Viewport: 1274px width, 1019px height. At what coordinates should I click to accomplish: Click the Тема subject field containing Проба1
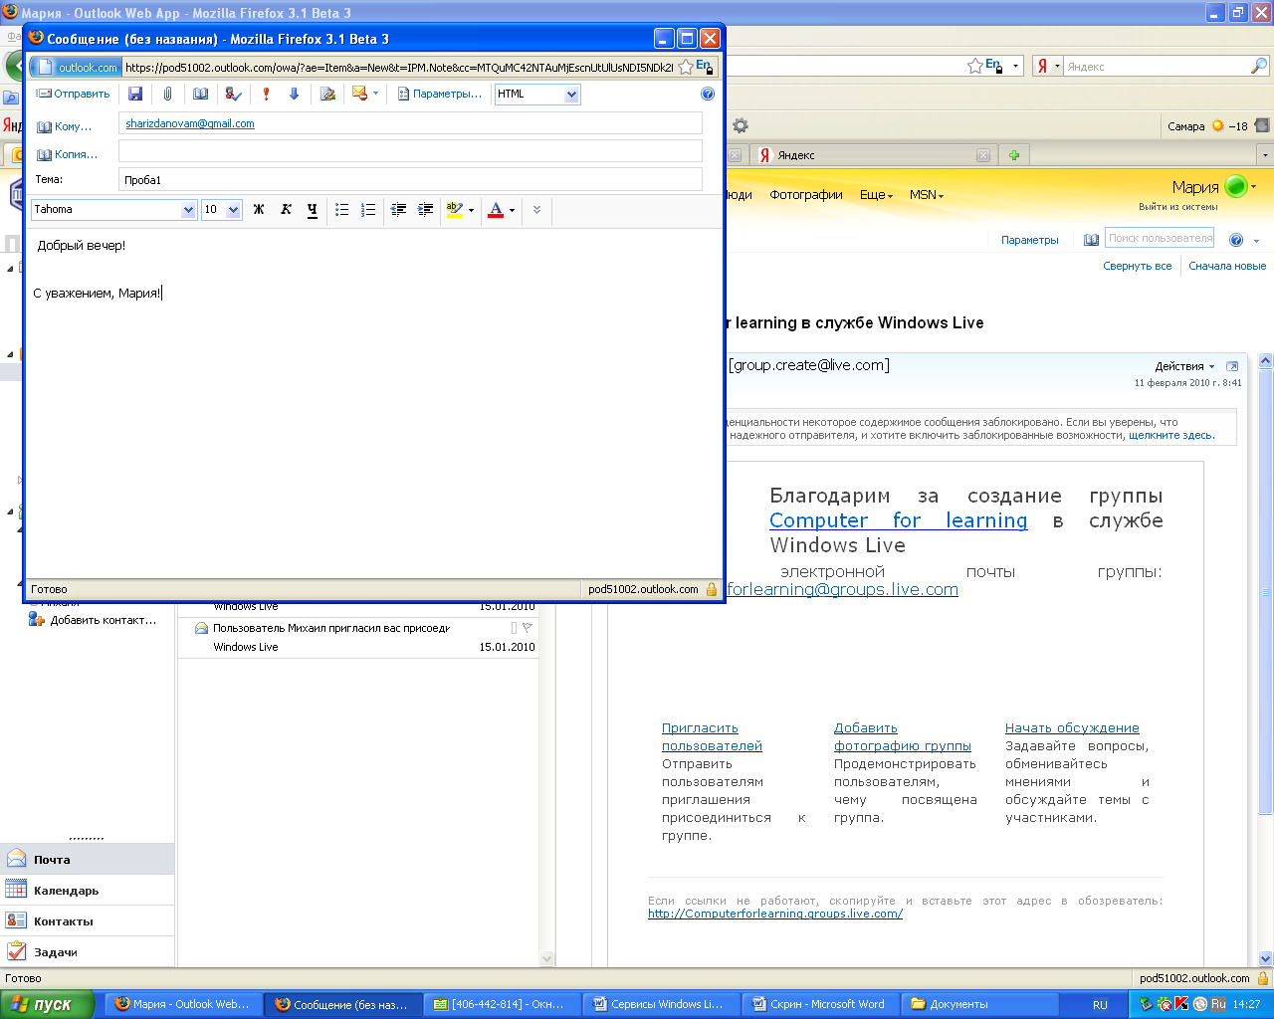pos(410,179)
